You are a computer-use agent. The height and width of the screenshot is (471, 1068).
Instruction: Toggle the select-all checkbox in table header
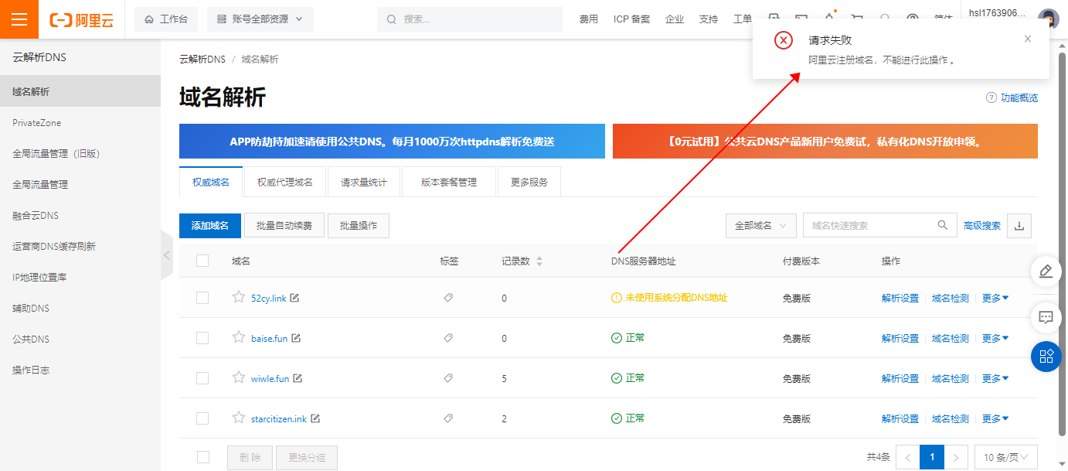pos(202,261)
